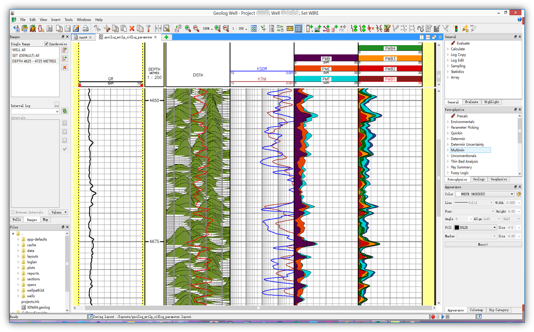Image resolution: width=534 pixels, height=332 pixels.
Task: Open the Values dropdown button
Action: pyautogui.click(x=59, y=212)
